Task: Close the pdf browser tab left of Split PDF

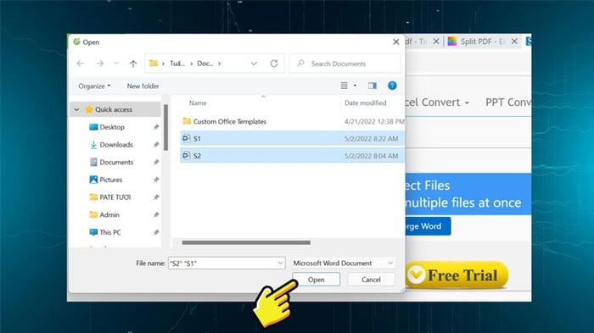Action: coord(436,42)
